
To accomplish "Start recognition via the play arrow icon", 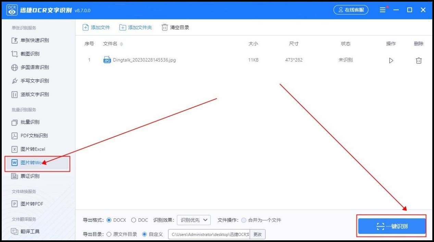I will (x=391, y=60).
